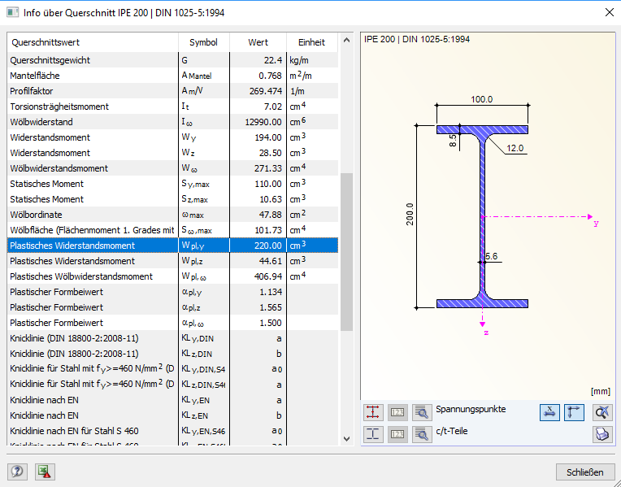The image size is (621, 487).
Task: Show stress points on the cross-section
Action: 373,412
